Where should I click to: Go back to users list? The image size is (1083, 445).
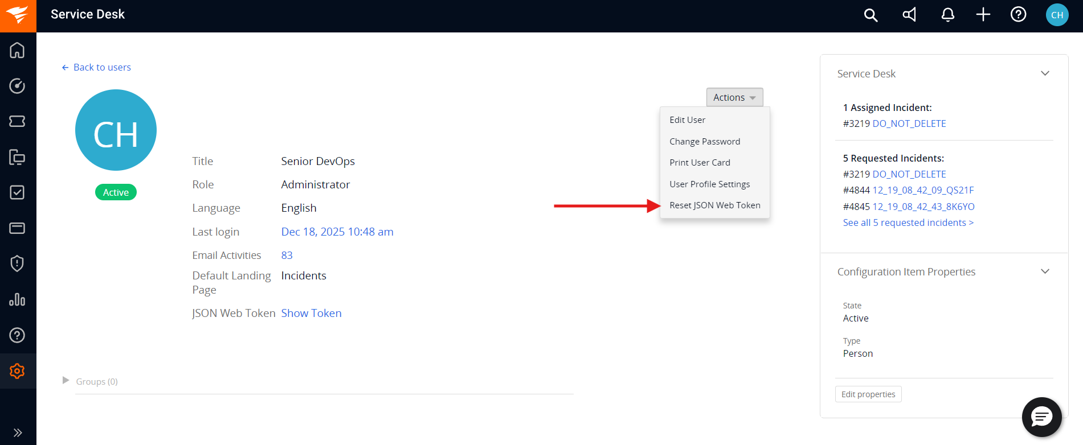96,67
